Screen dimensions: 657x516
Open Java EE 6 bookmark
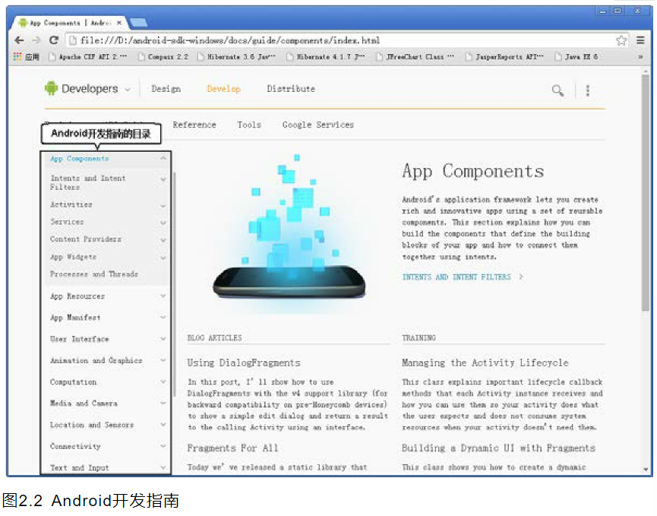pos(576,56)
